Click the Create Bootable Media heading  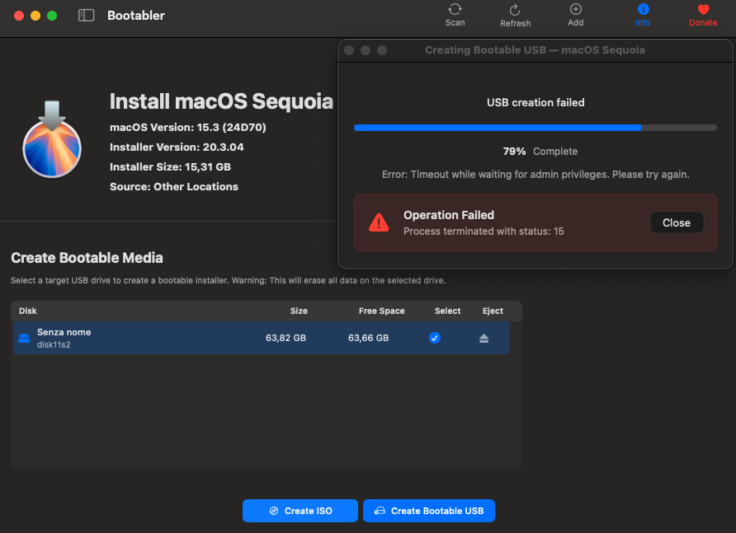87,258
